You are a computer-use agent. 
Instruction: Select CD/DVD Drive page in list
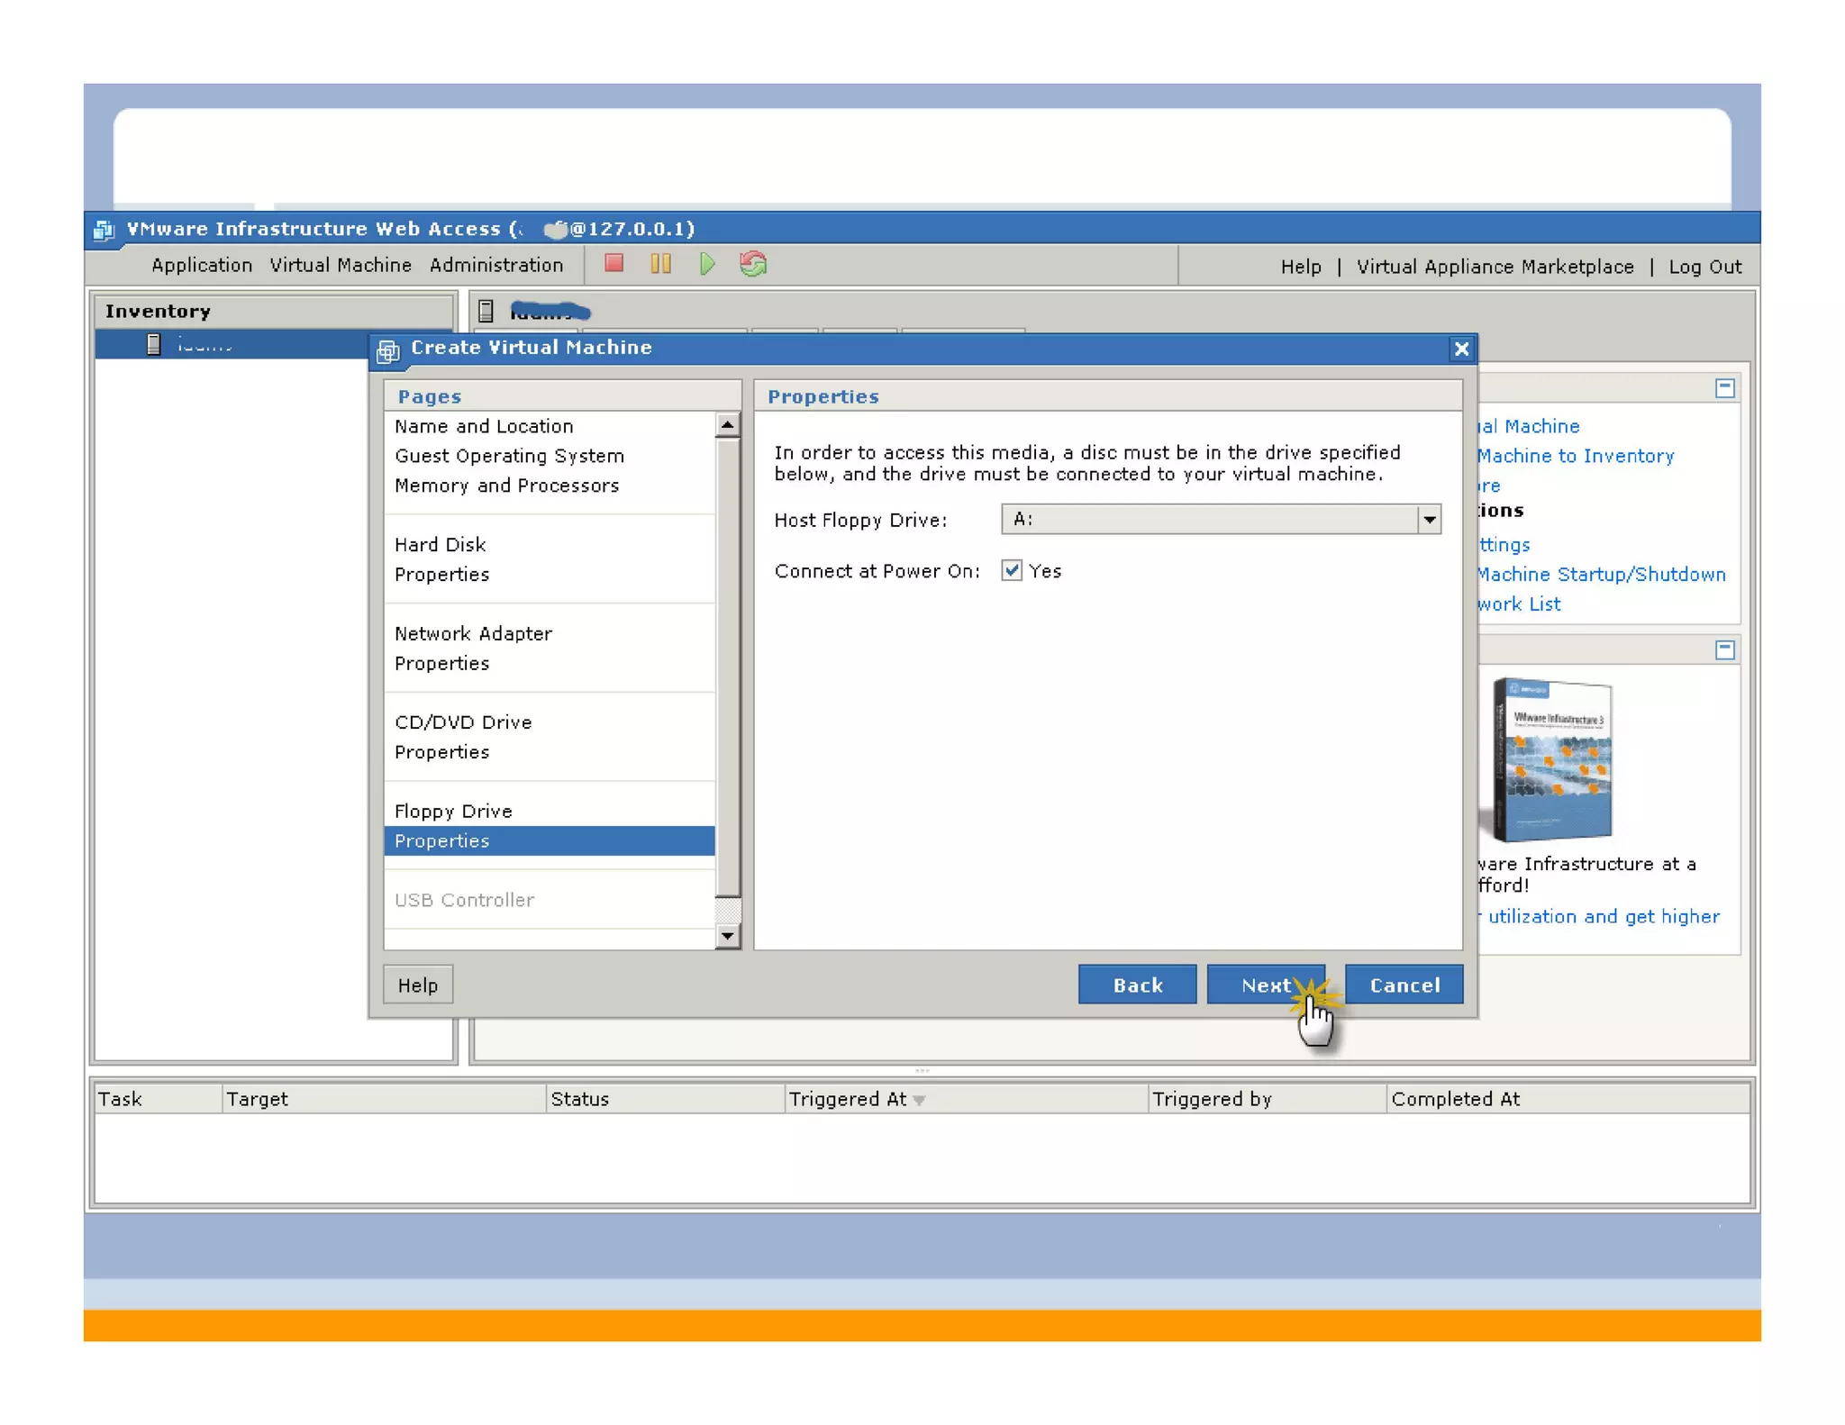(463, 722)
